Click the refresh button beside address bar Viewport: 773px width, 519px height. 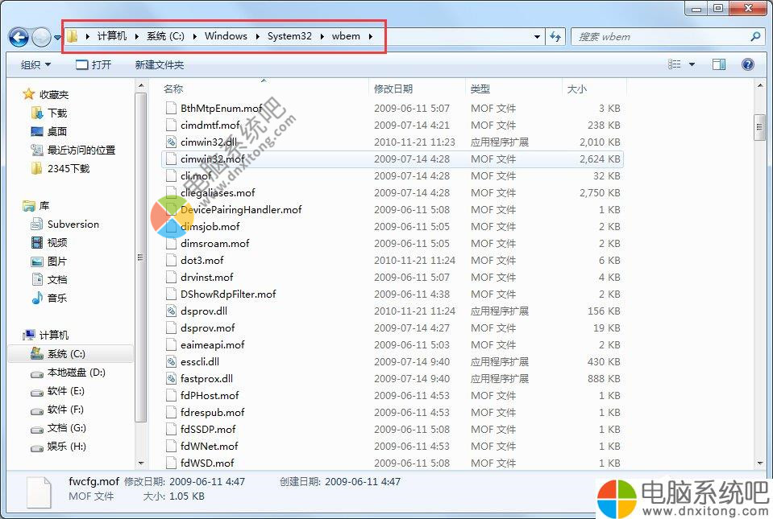click(555, 37)
